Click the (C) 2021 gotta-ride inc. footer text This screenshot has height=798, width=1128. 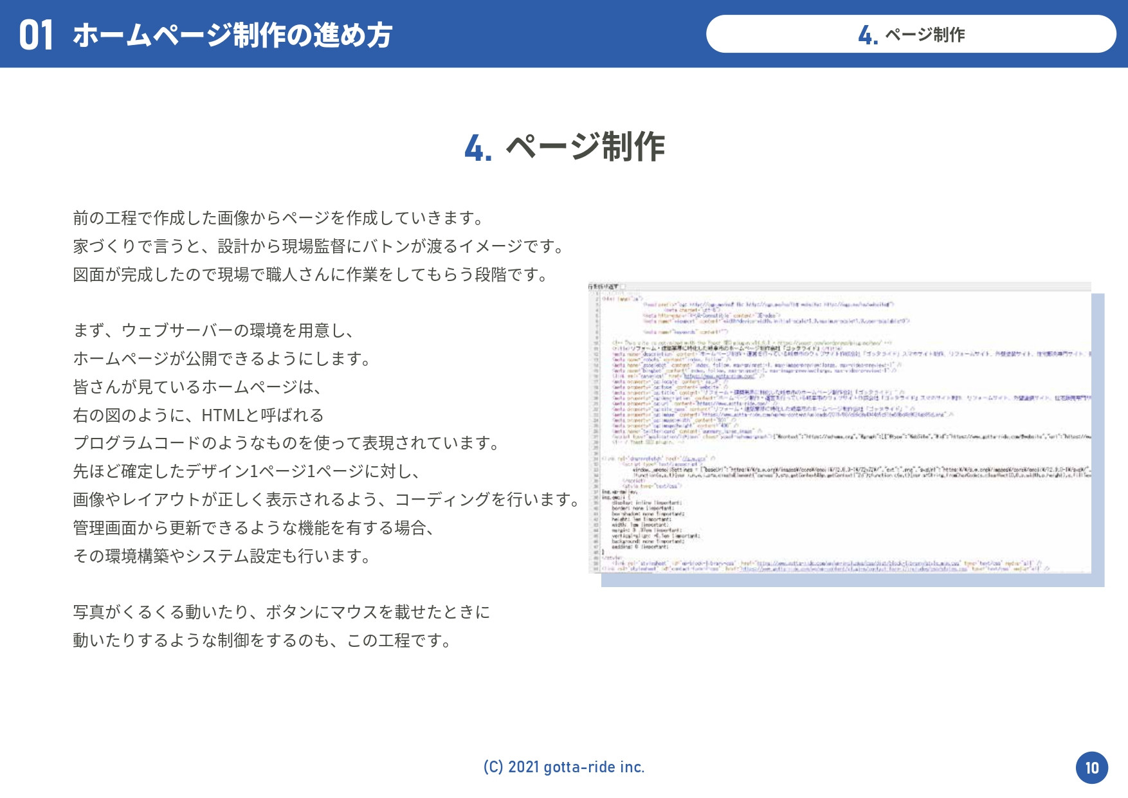click(x=564, y=767)
